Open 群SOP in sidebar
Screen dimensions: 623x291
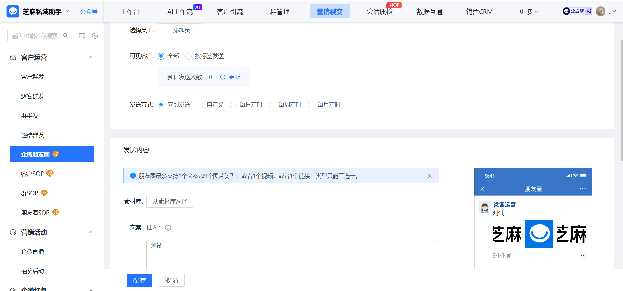tap(30, 193)
